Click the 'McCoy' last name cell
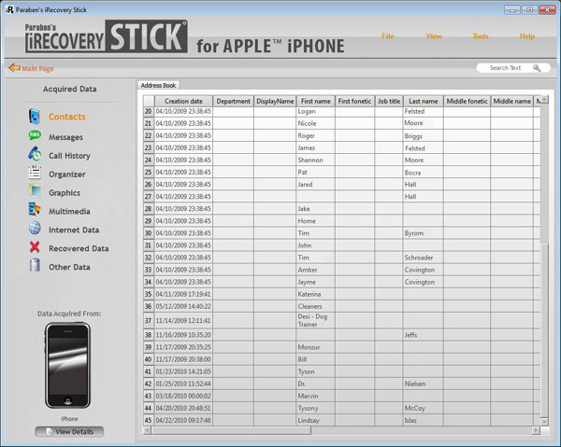This screenshot has width=561, height=447. click(x=424, y=408)
